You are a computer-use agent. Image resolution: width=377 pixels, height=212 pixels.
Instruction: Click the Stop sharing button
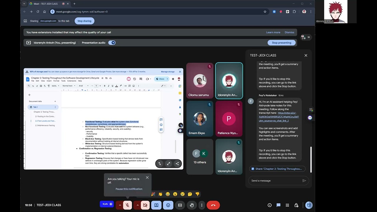[85, 21]
